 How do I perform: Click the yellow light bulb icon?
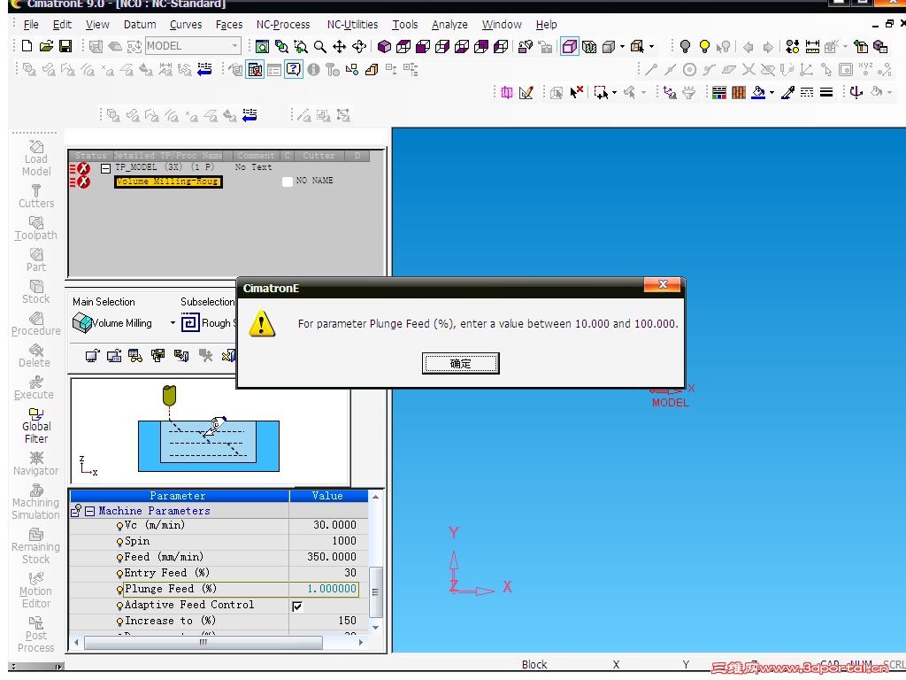(704, 47)
